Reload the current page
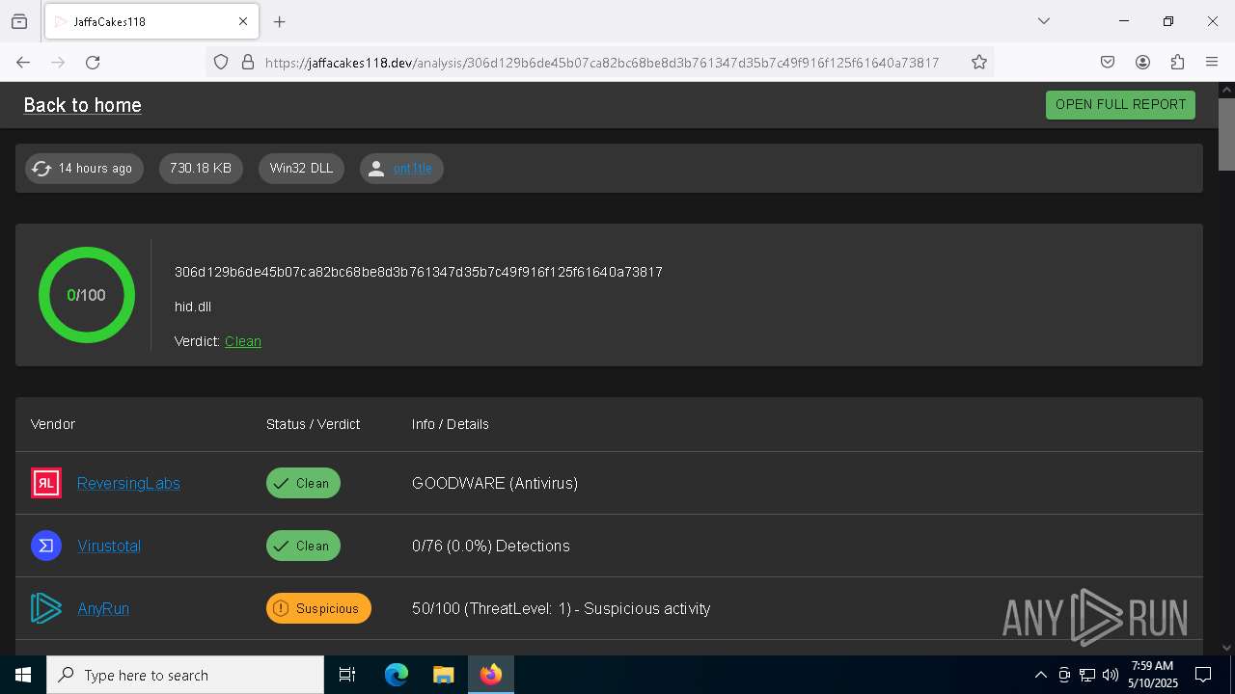The image size is (1235, 694). click(x=93, y=62)
